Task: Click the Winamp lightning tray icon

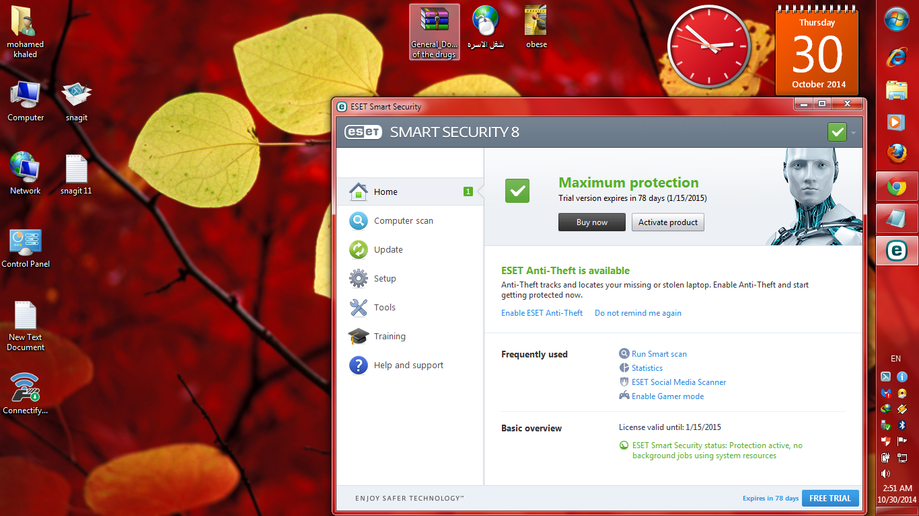Action: tap(902, 409)
